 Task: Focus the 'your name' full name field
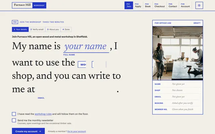coord(86,47)
